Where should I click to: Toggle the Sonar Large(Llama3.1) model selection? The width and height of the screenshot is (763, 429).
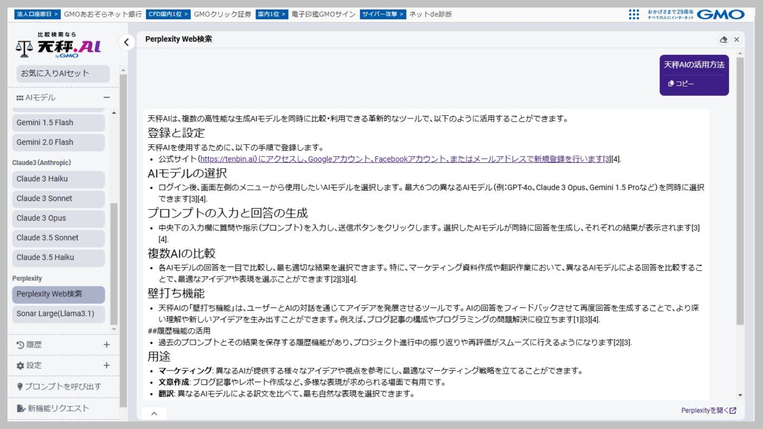pyautogui.click(x=58, y=314)
